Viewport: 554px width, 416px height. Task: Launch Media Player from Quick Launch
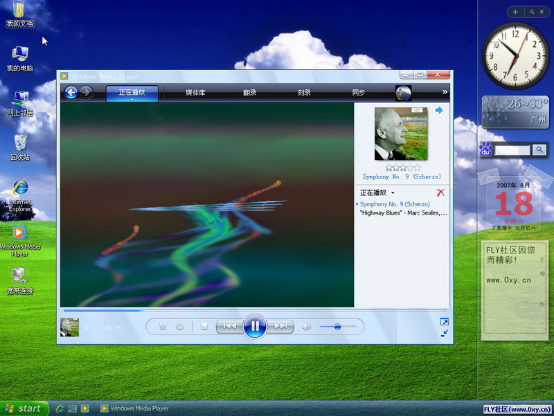point(84,408)
